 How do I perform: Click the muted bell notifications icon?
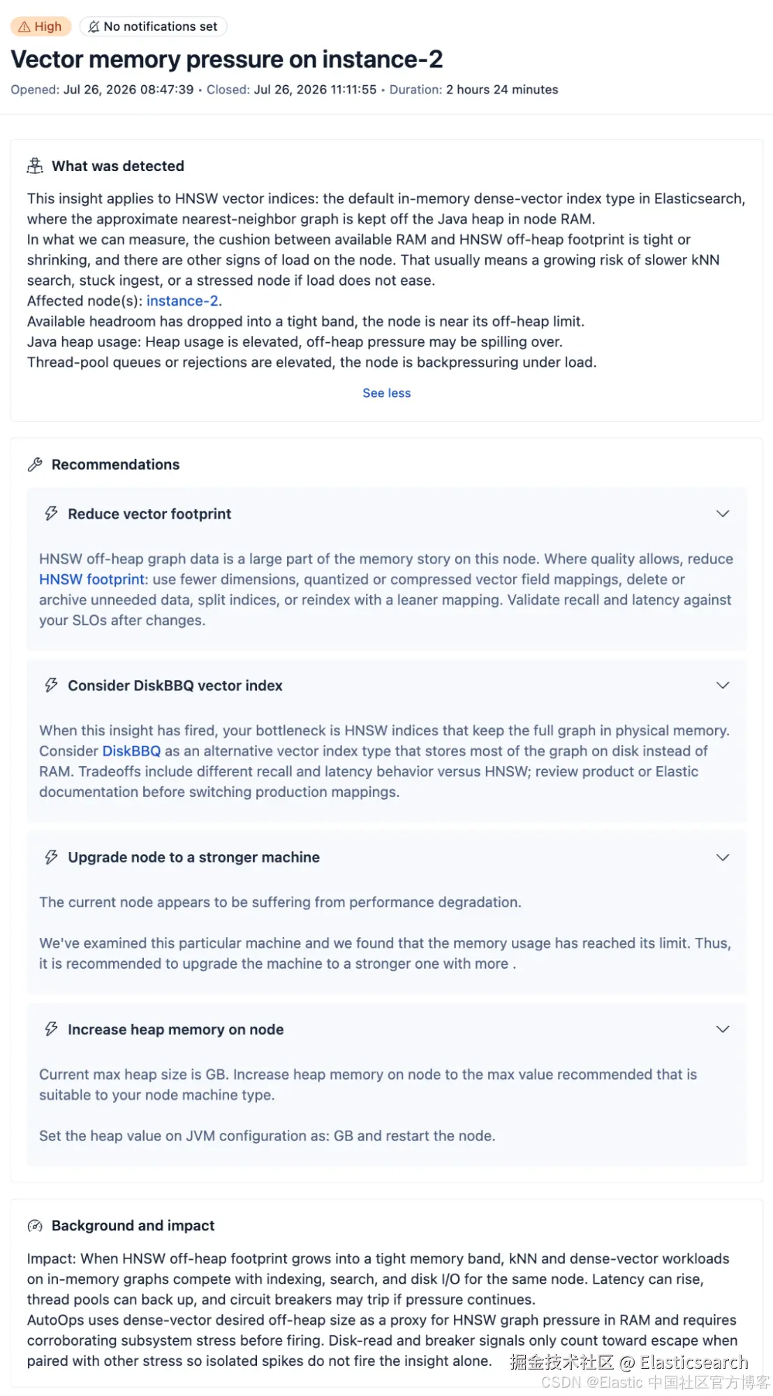(94, 27)
